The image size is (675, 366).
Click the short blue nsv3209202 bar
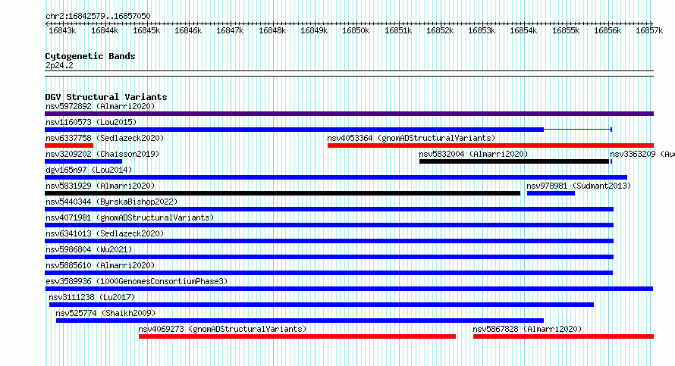tap(83, 161)
